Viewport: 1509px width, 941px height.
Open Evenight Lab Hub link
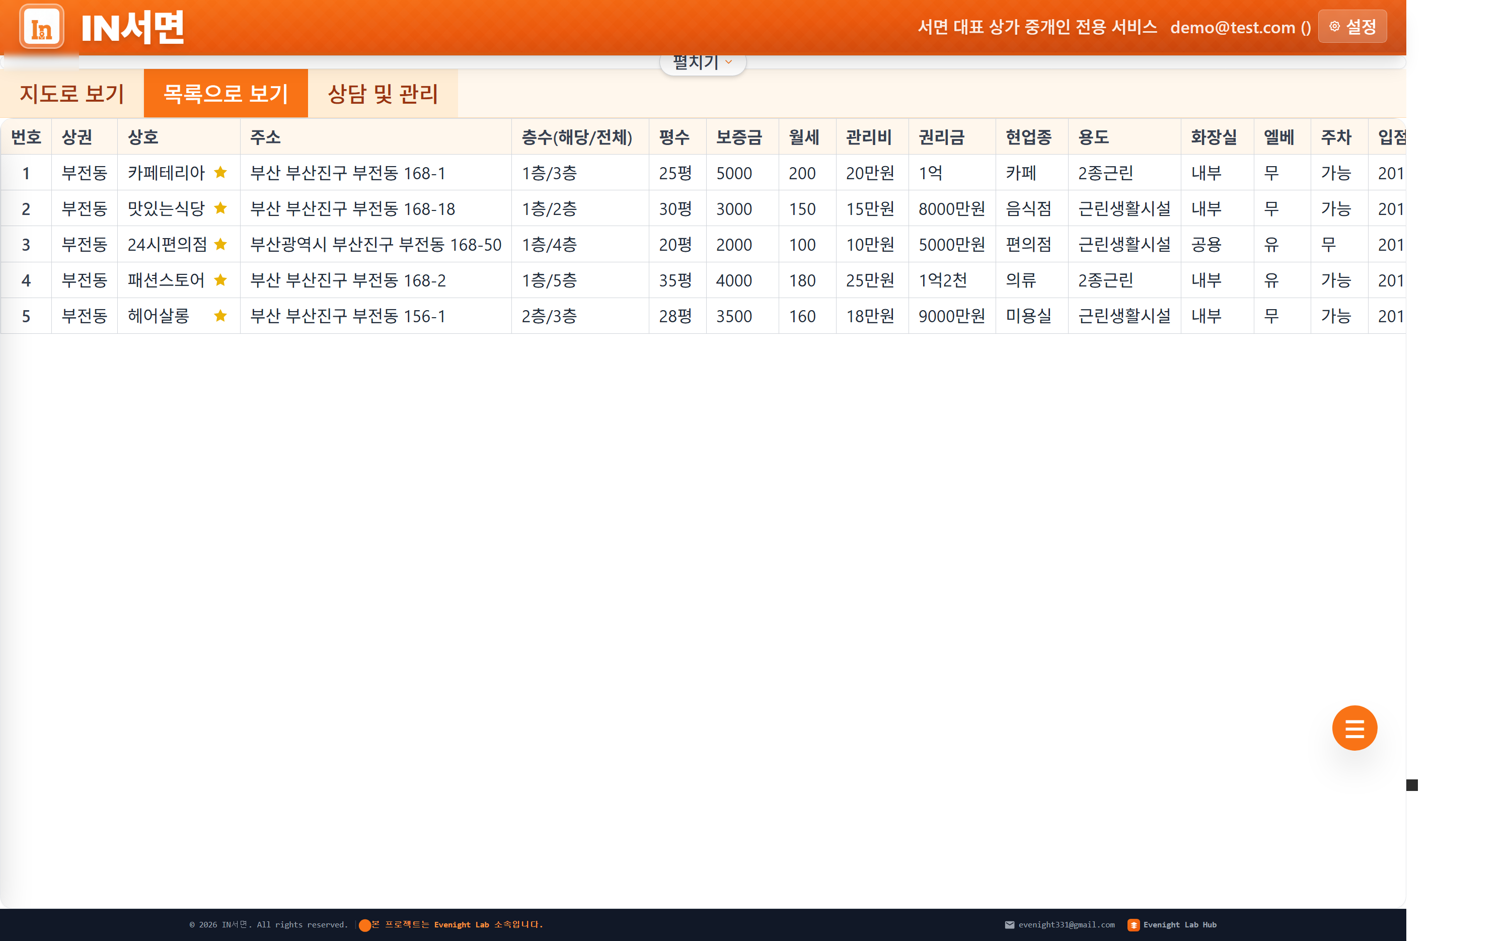(x=1179, y=925)
